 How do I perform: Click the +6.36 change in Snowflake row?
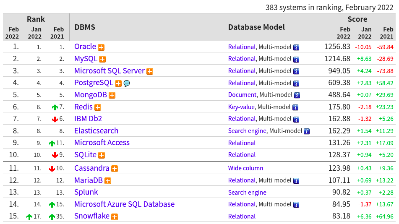pyautogui.click(x=364, y=216)
